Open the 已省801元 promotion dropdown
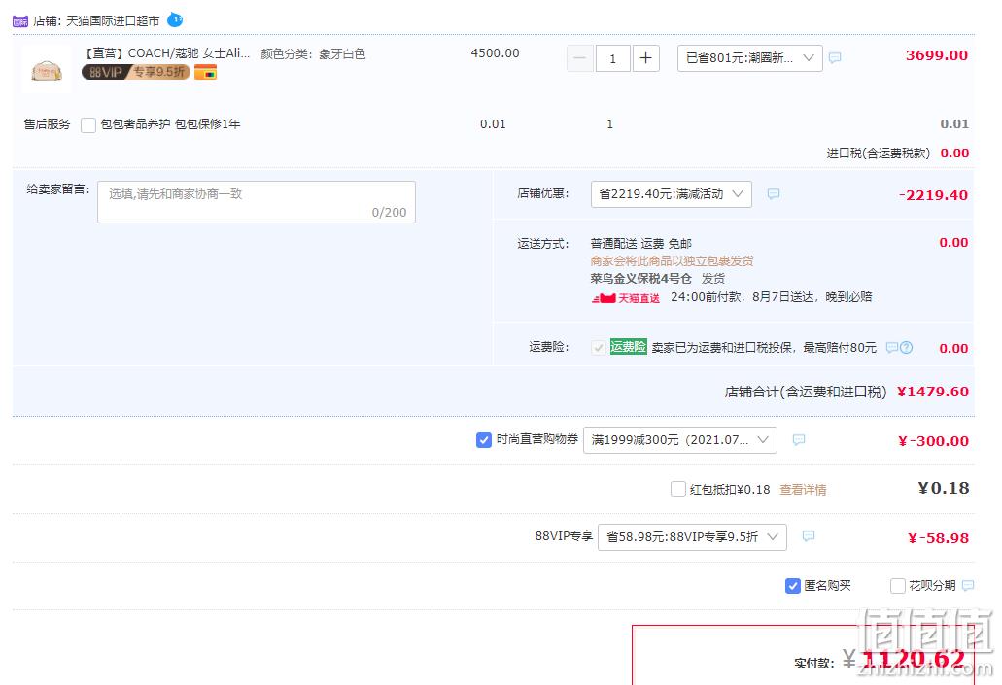Viewport: 1002px width, 685px height. pyautogui.click(x=749, y=58)
